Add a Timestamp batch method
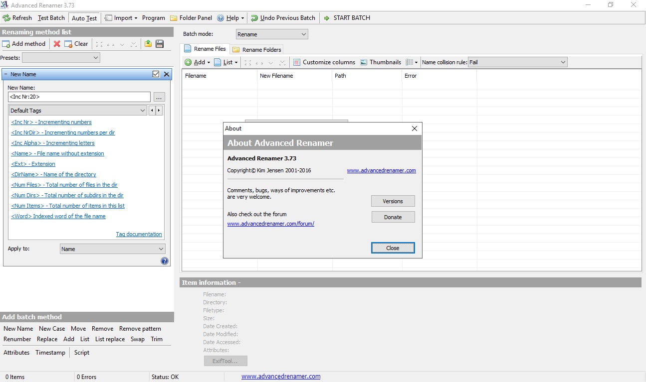This screenshot has width=646, height=382. pos(50,353)
